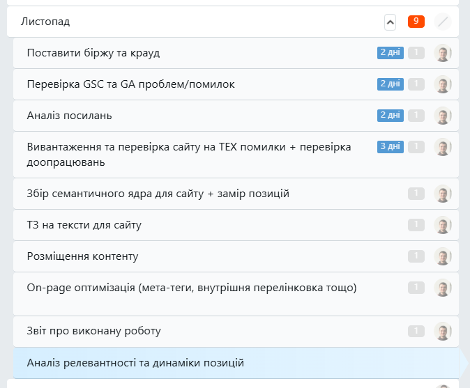Click the grey counter badge on Аналіз посилань

pyautogui.click(x=416, y=116)
